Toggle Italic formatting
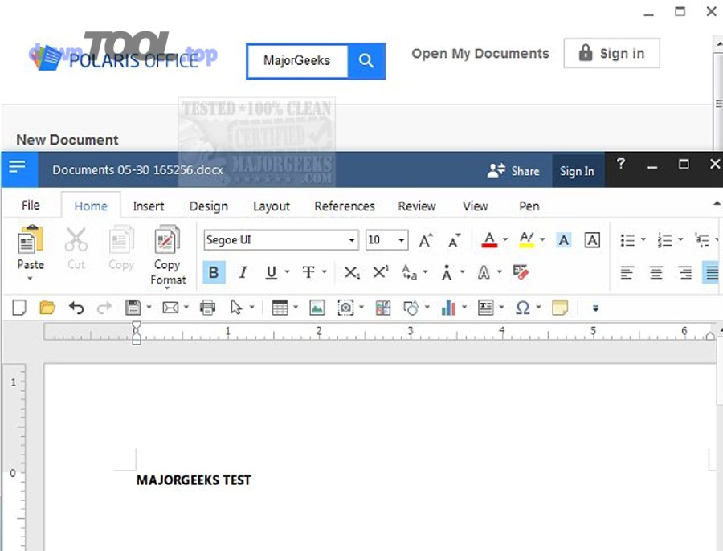The image size is (723, 551). (x=243, y=272)
